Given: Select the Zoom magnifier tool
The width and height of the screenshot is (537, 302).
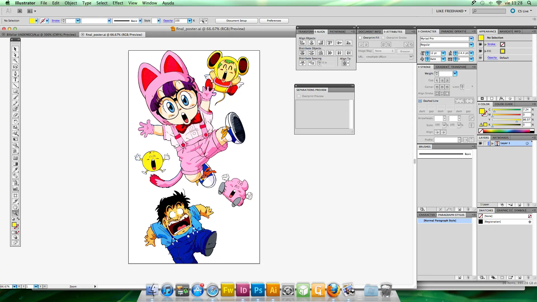Looking at the screenshot, I should [x=15, y=213].
